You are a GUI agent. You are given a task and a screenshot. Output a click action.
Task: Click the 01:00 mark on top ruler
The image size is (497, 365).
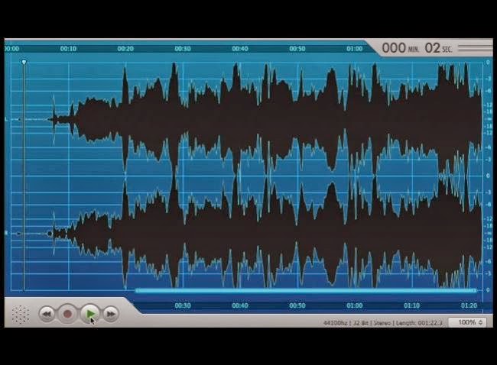click(354, 48)
